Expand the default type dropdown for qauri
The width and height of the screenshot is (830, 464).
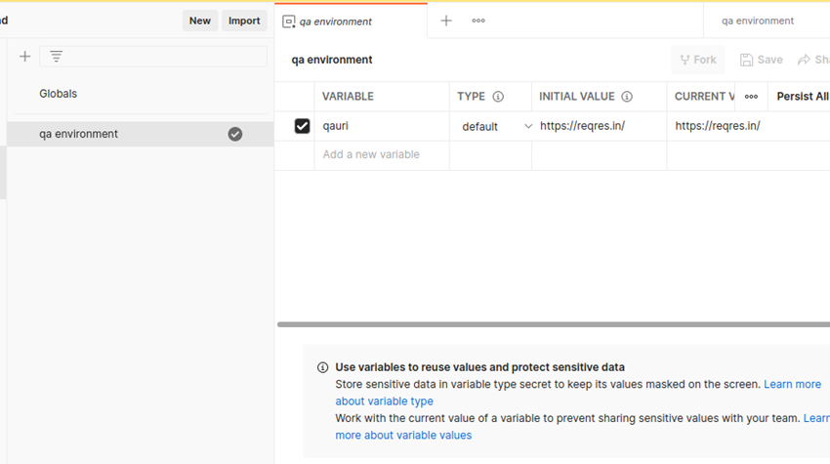528,126
